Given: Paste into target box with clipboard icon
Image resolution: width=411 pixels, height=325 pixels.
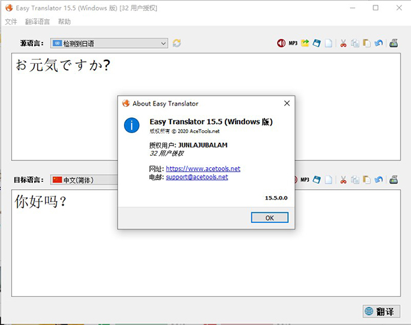Looking at the screenshot, I should [366, 180].
